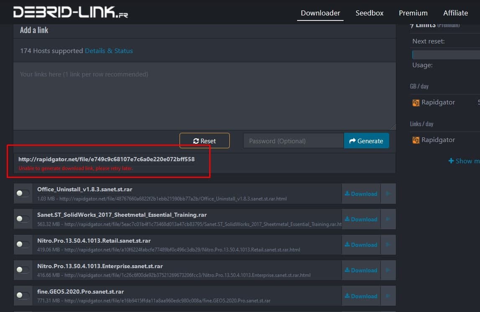Click the fine.GEO5.2020.Pro.sanet.st.rar file name
This screenshot has height=312, width=480.
click(x=80, y=292)
